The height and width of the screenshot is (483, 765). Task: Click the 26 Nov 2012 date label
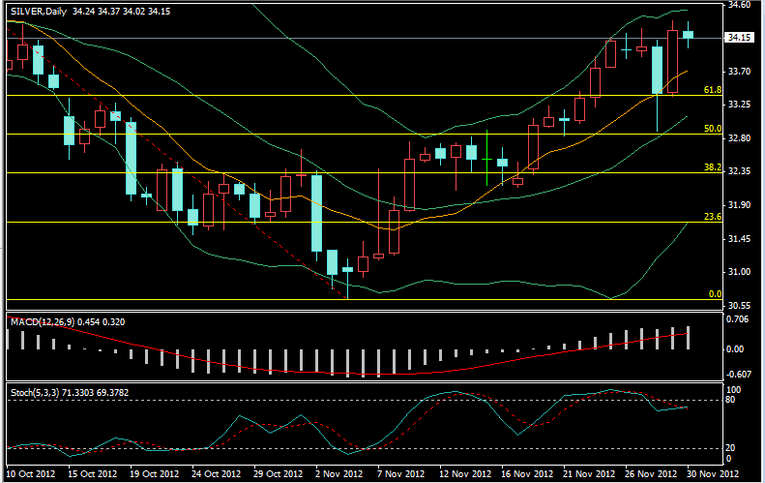tap(651, 474)
